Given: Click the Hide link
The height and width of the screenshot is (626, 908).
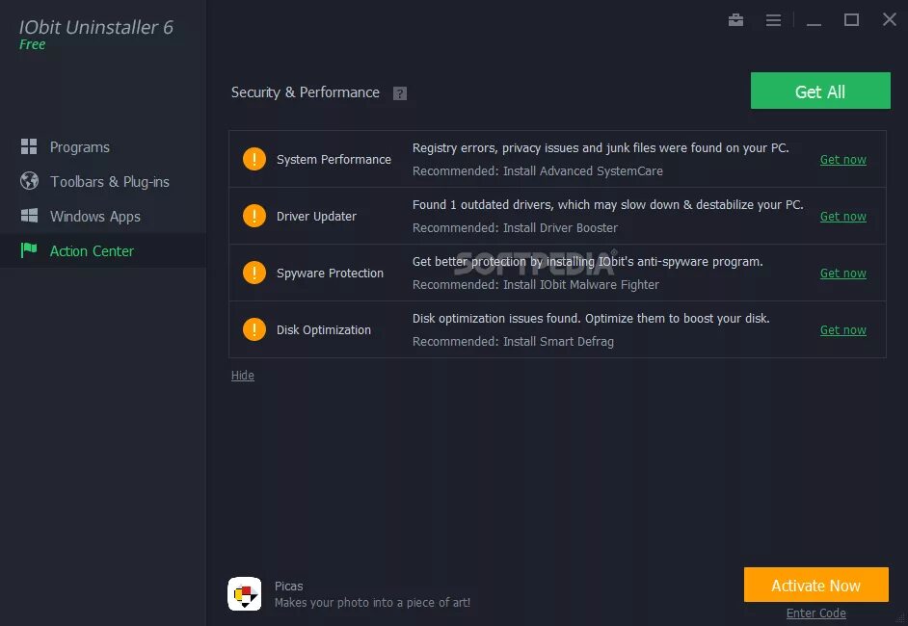Looking at the screenshot, I should (x=243, y=375).
